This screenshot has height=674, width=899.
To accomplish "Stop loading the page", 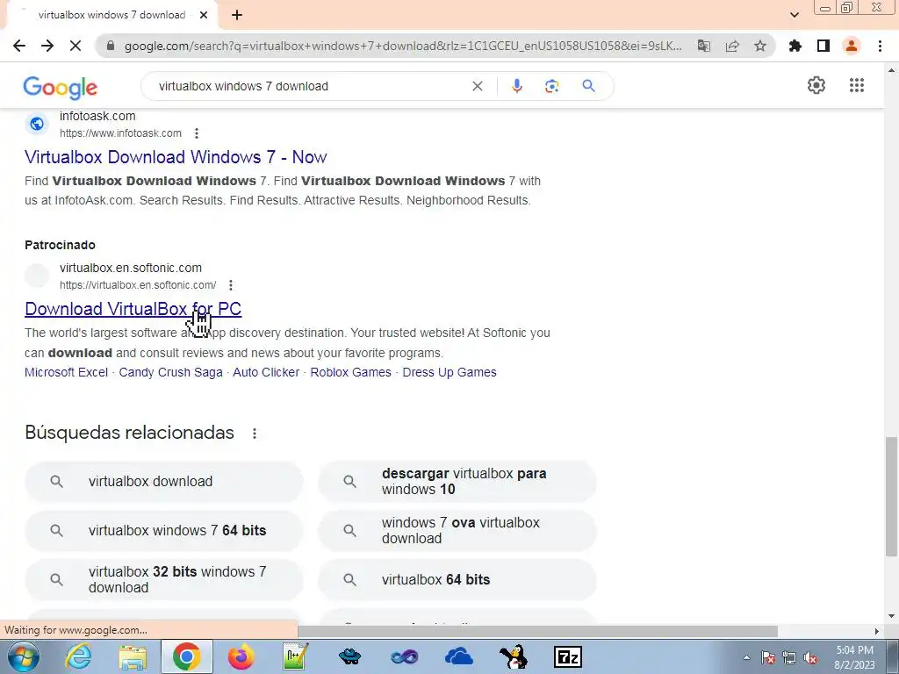I will tap(76, 46).
